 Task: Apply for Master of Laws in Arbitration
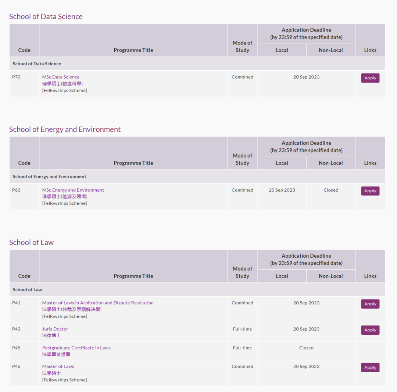coord(370,304)
